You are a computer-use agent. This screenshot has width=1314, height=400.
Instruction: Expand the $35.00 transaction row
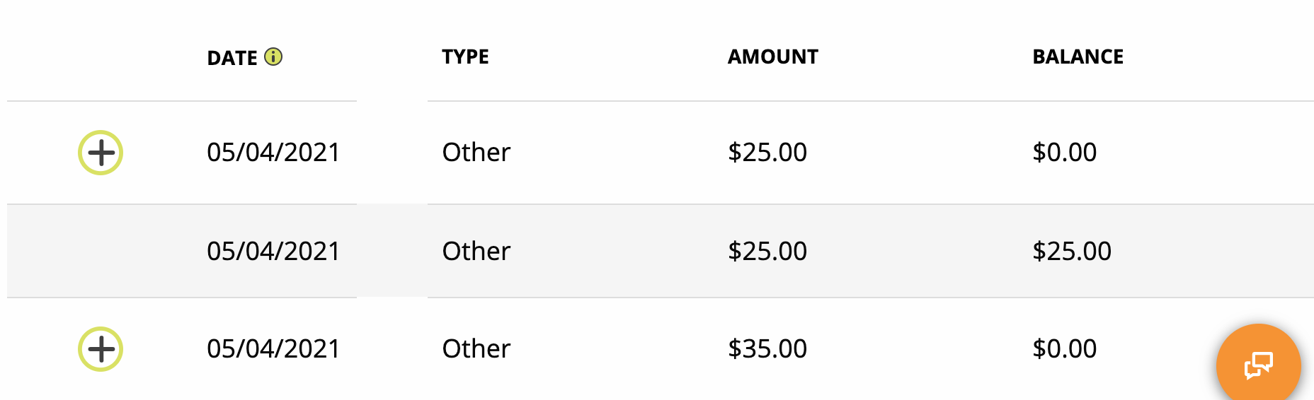pyautogui.click(x=101, y=349)
